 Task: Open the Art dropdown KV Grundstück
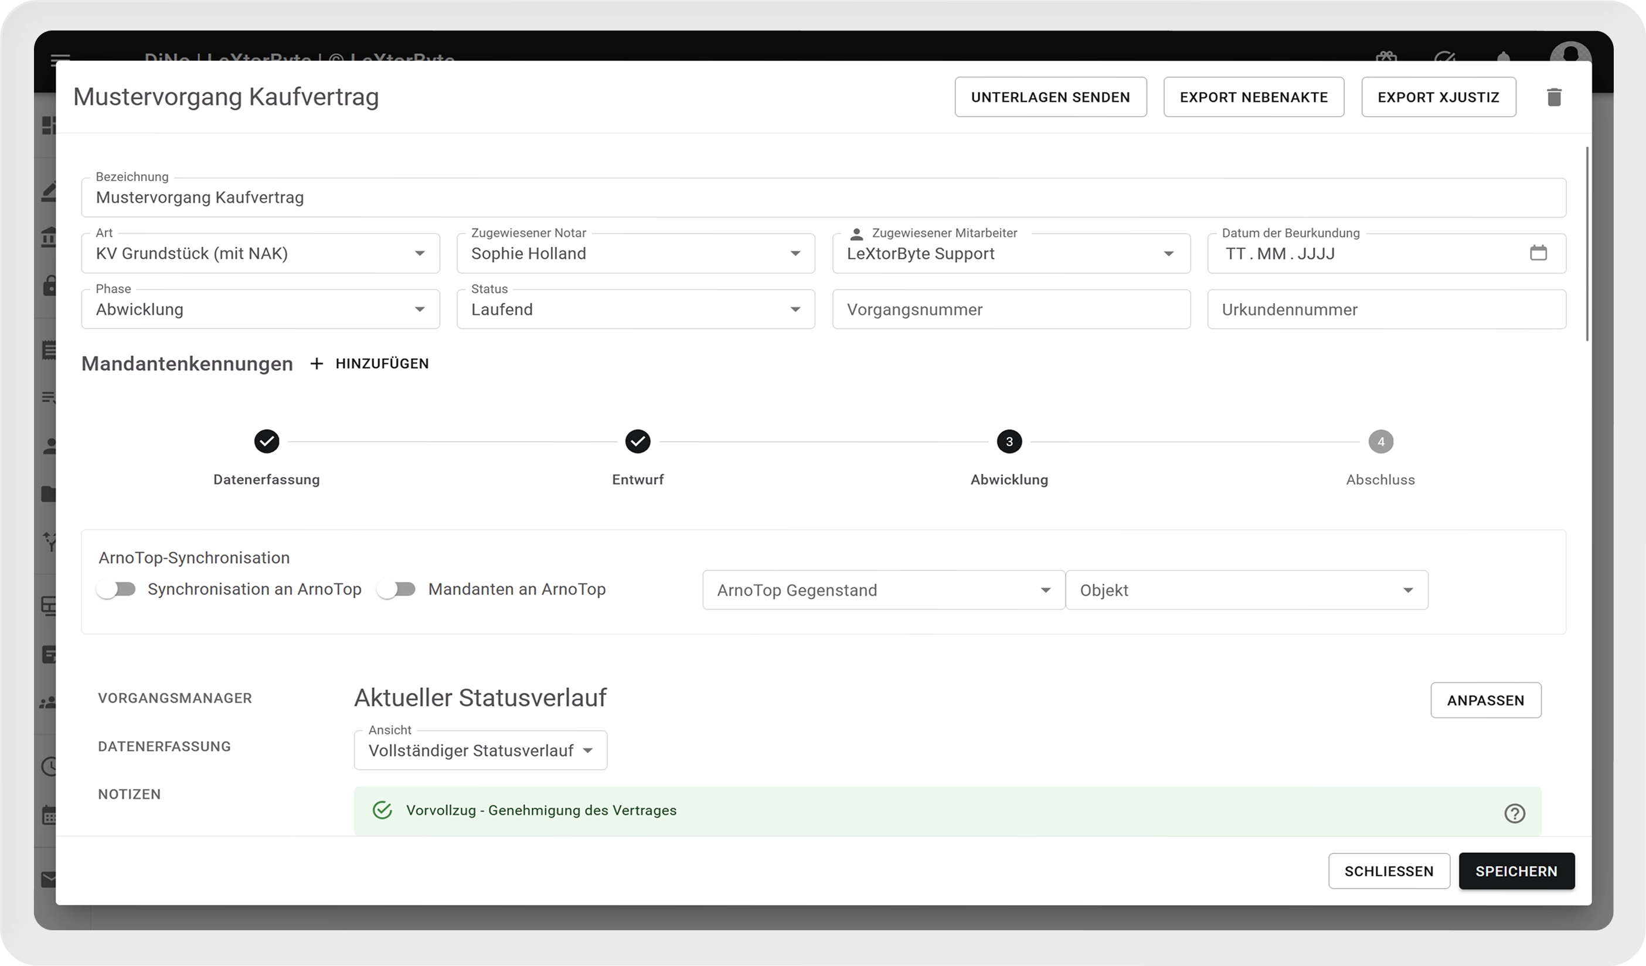[260, 253]
